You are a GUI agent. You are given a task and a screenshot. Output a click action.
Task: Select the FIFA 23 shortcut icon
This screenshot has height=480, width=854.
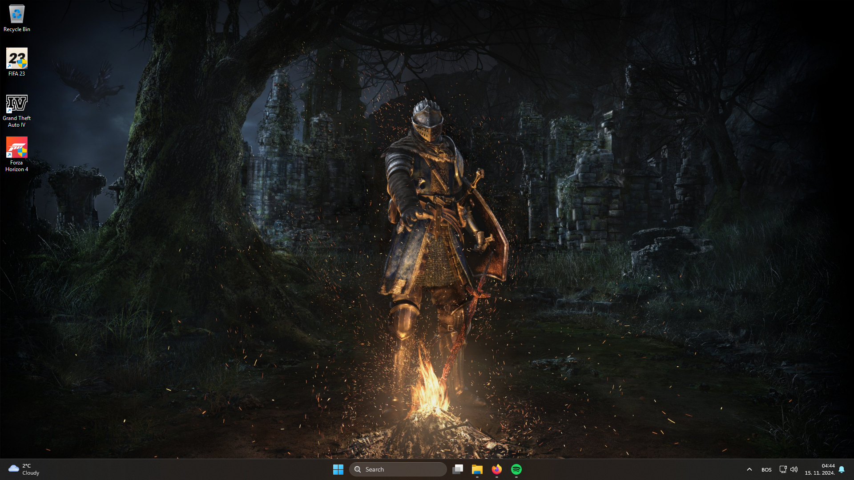(16, 62)
